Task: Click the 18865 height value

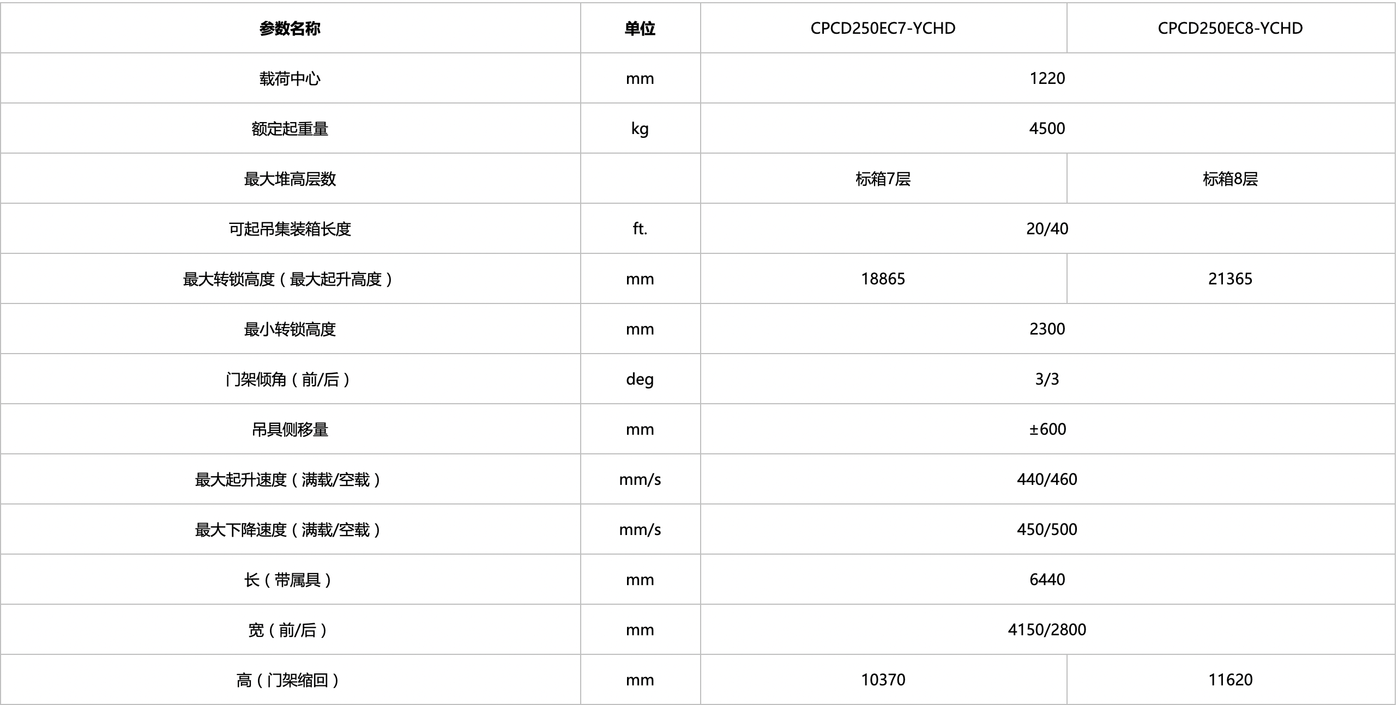Action: [883, 279]
